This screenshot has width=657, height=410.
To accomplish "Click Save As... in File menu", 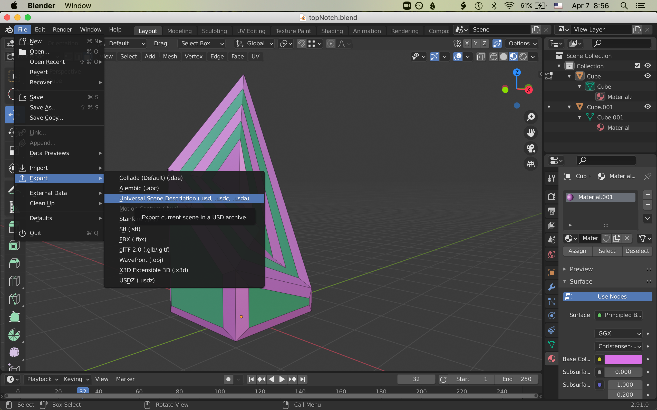I will click(x=60, y=107).
